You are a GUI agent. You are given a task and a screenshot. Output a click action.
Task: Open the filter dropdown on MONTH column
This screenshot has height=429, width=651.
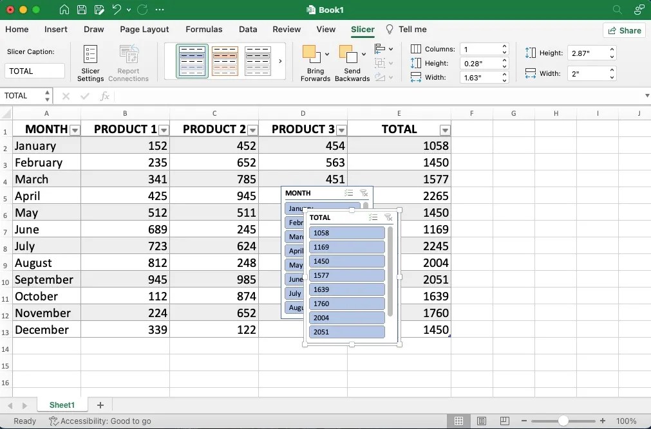tap(75, 129)
